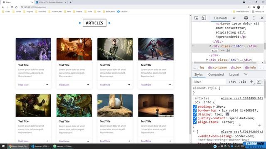Select div.box in breadcrumb
The height and width of the screenshot is (149, 266).
[x=236, y=67]
